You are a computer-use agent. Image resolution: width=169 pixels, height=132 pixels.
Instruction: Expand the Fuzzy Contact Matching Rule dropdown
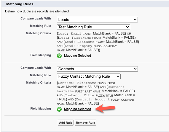89,76
